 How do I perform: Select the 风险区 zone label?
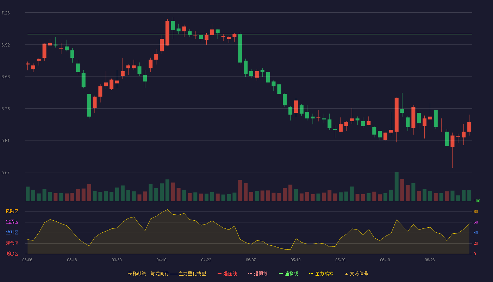pyautogui.click(x=12, y=211)
